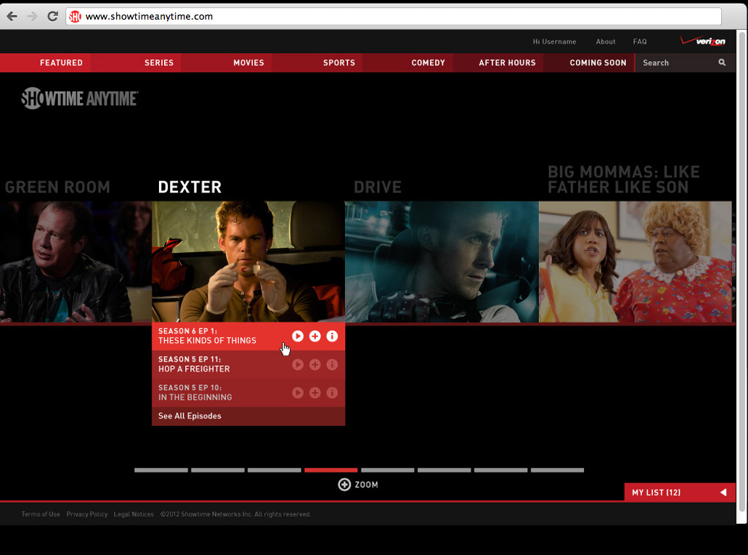
Task: Click the Showtime favicon in address bar
Action: tap(75, 17)
